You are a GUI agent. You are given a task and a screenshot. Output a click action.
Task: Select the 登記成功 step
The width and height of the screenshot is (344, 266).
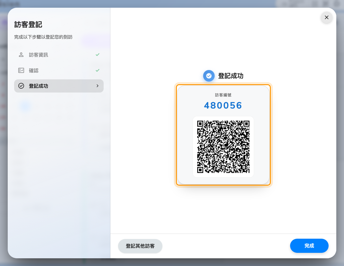pyautogui.click(x=59, y=86)
